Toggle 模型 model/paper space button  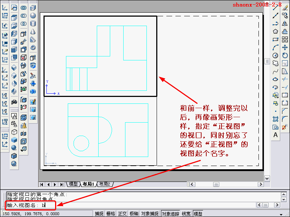pyautogui.click(x=198, y=214)
